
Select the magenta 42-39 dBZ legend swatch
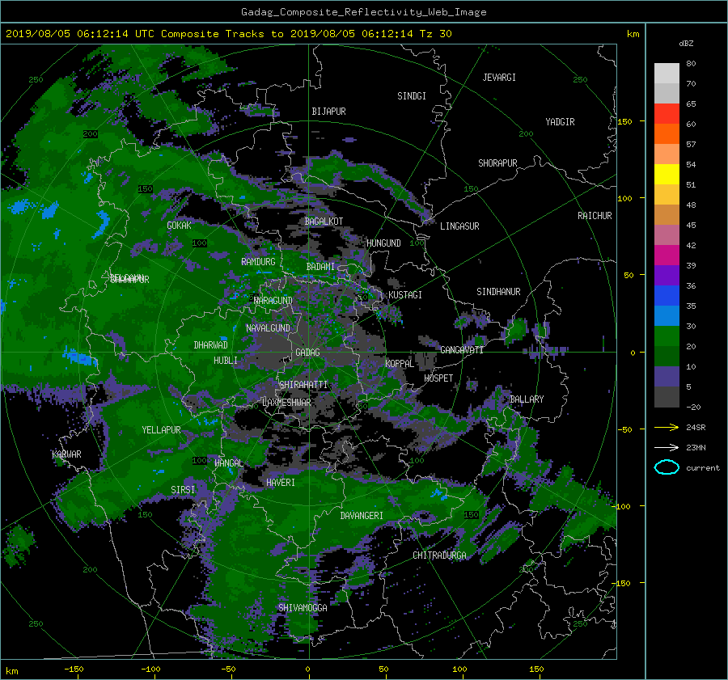(667, 256)
